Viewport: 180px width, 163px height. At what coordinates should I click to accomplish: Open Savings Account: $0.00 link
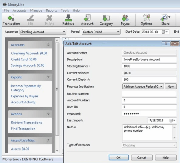tap(28, 66)
